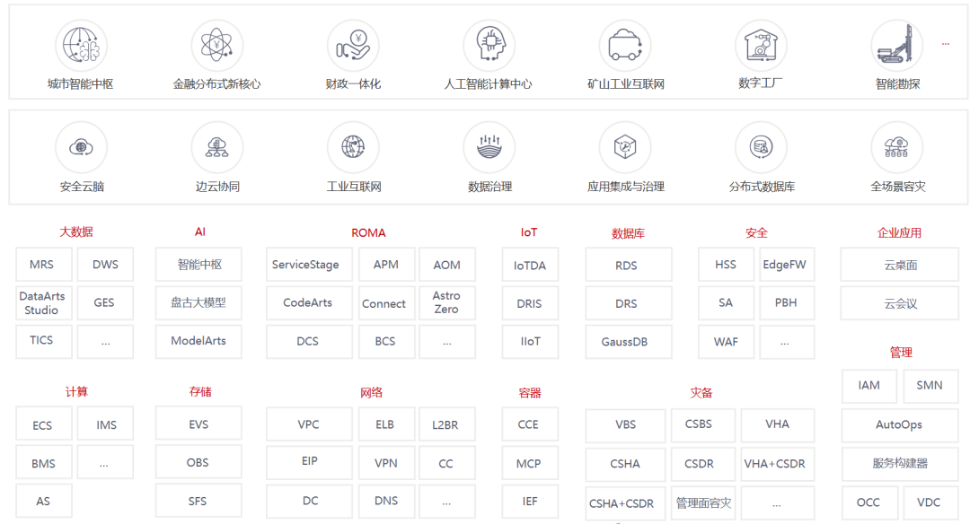Open the AS compute service
This screenshot has height=524, width=970.
coord(43,501)
